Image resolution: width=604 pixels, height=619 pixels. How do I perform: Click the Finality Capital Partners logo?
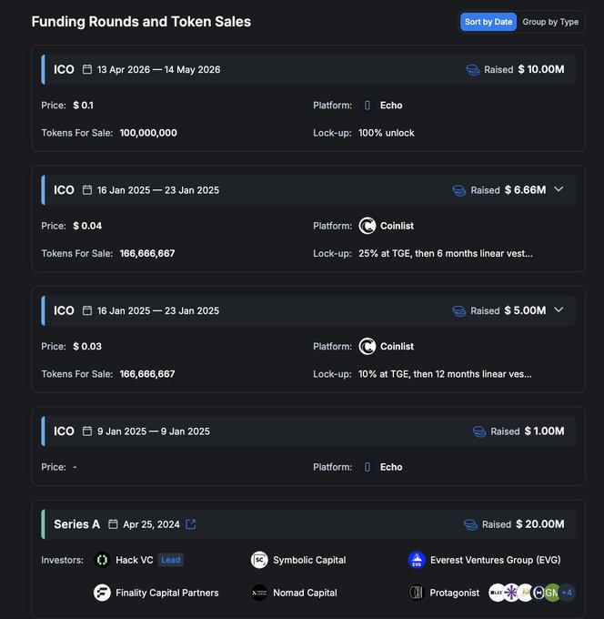pos(102,593)
